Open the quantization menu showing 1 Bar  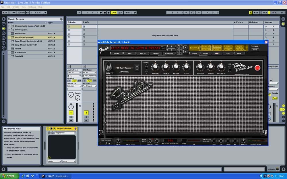[x=128, y=13]
